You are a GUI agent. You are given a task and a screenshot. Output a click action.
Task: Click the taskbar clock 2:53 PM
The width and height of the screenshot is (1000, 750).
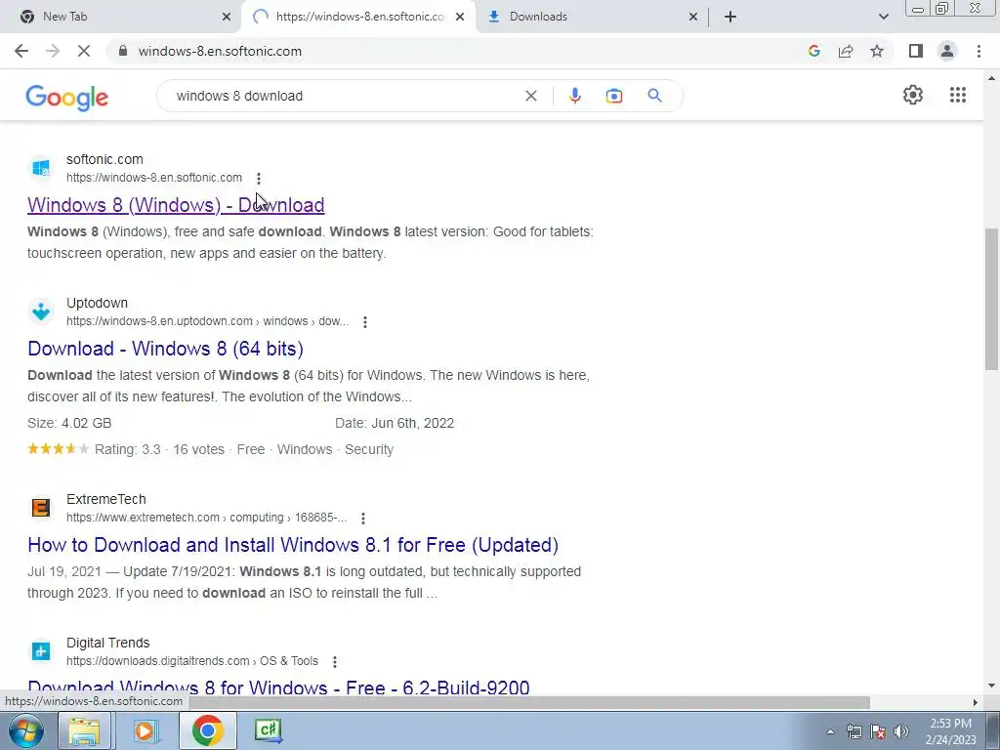click(950, 724)
